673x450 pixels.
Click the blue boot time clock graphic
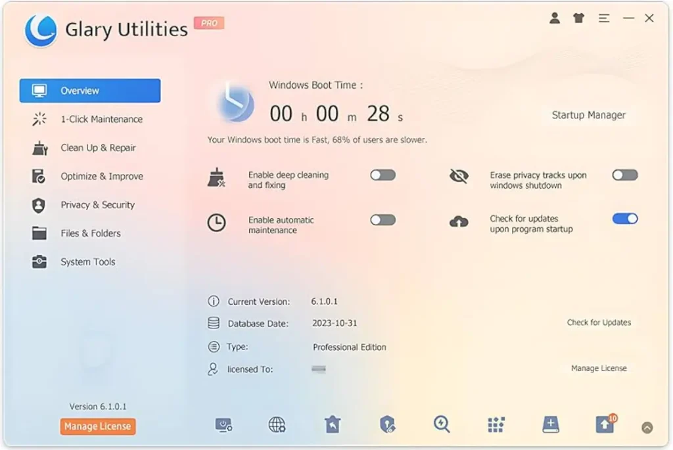[x=235, y=103]
